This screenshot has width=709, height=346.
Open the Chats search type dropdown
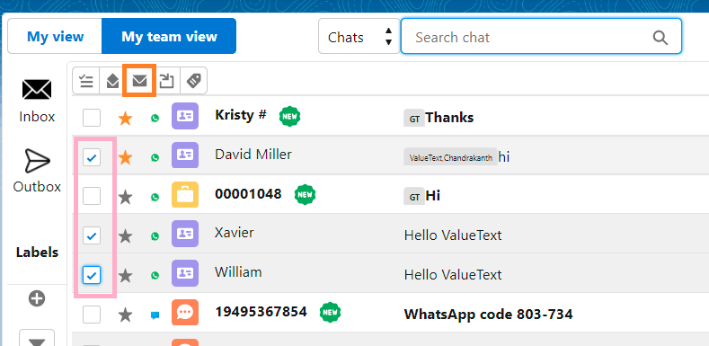click(359, 36)
